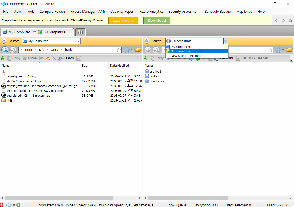Refresh the right pane bucket list
Image resolution: width=294 pixels, height=207 pixels.
[146, 58]
